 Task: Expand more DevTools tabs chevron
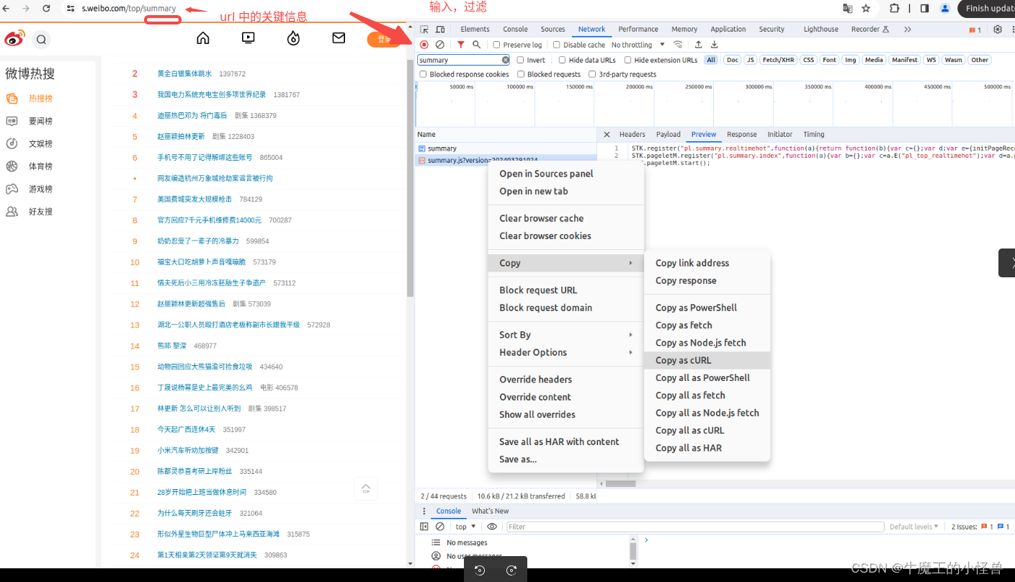(907, 30)
